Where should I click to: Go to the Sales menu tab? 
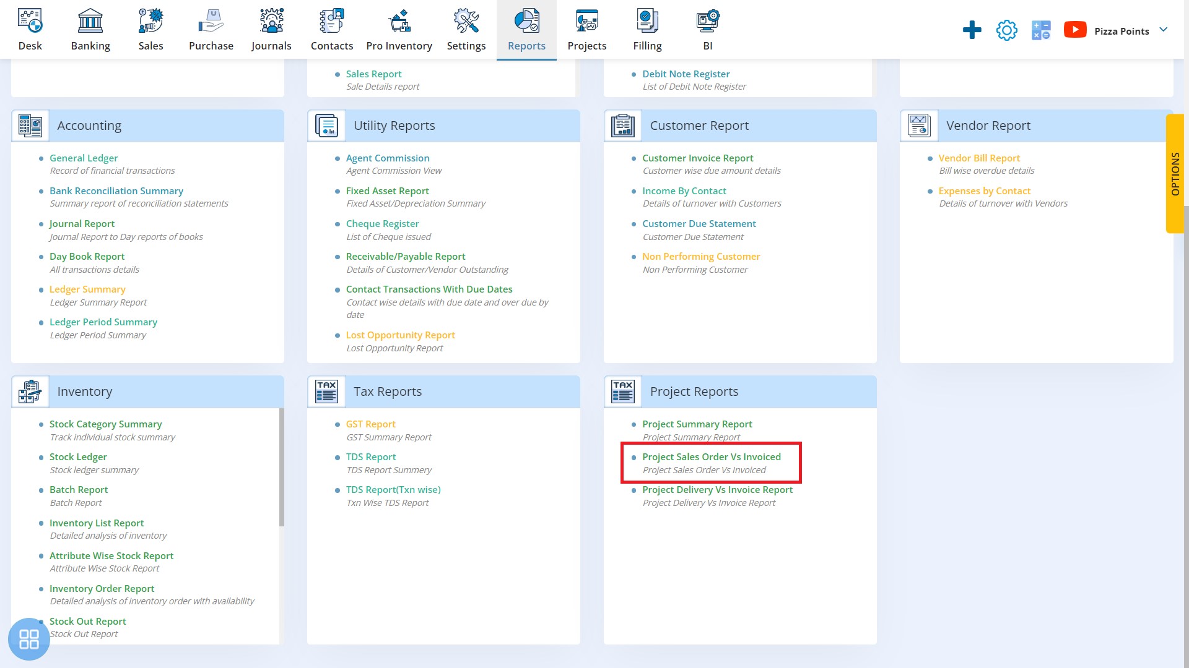point(150,46)
